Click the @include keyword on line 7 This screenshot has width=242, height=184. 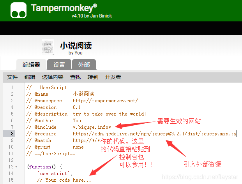coord(45,127)
